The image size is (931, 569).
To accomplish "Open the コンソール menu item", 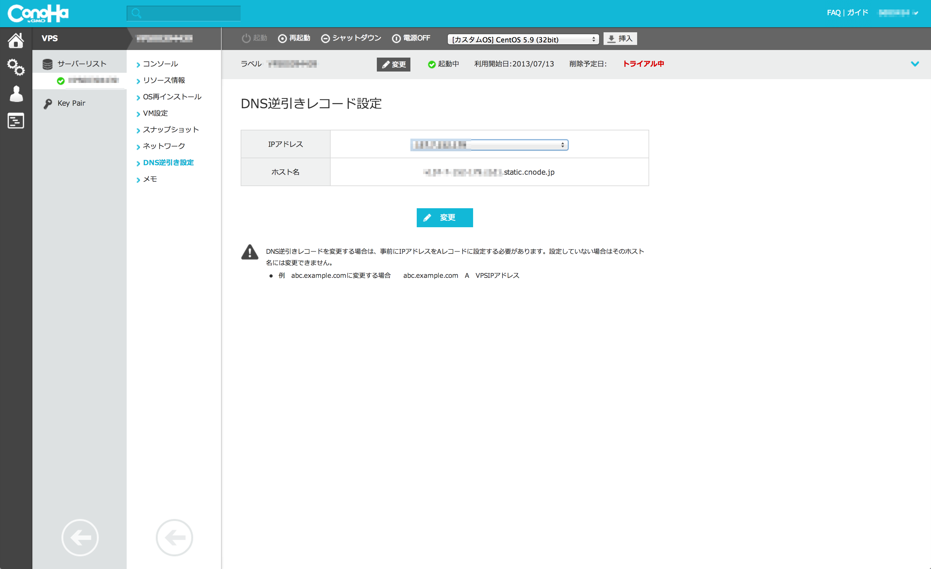I will pyautogui.click(x=160, y=64).
